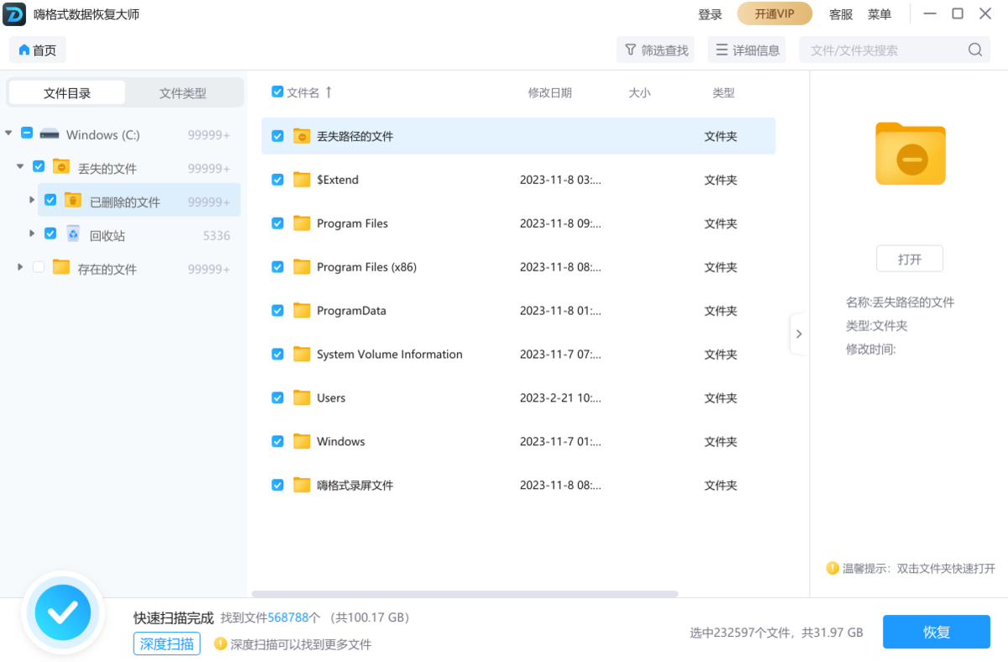Click the 开通VIP upgrade badge
The image size is (1008, 662).
point(774,13)
